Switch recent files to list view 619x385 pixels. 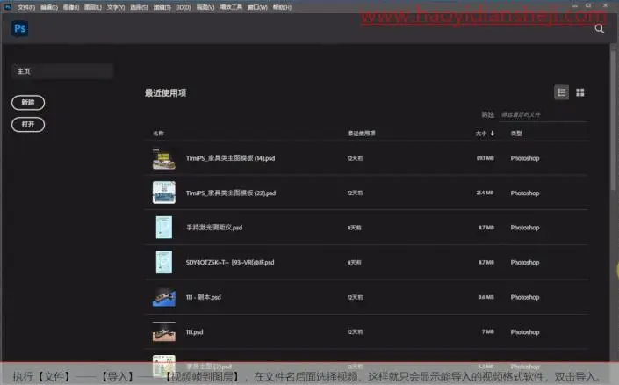[561, 92]
